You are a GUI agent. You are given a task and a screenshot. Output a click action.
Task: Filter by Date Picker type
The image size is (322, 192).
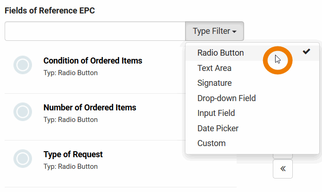218,128
